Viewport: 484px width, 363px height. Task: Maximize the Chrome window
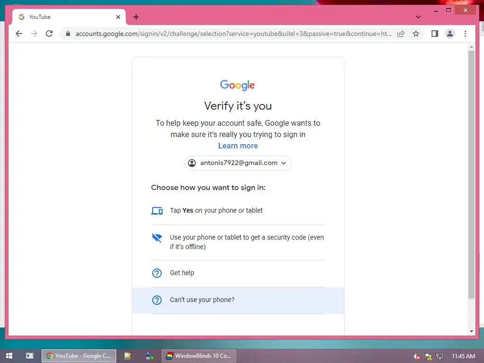point(449,10)
